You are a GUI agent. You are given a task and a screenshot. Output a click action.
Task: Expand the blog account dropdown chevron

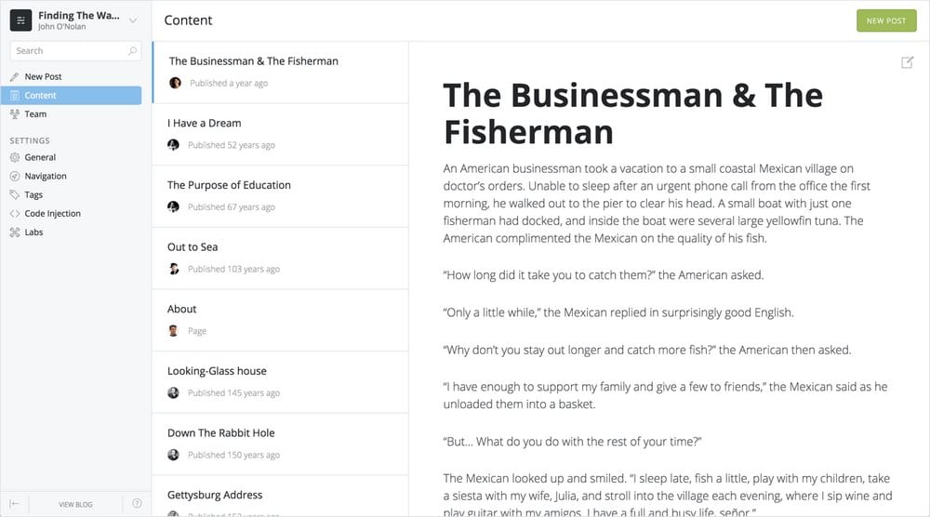pyautogui.click(x=133, y=20)
